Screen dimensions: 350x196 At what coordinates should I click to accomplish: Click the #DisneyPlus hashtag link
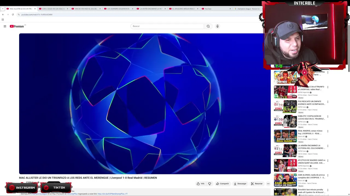click(72, 194)
